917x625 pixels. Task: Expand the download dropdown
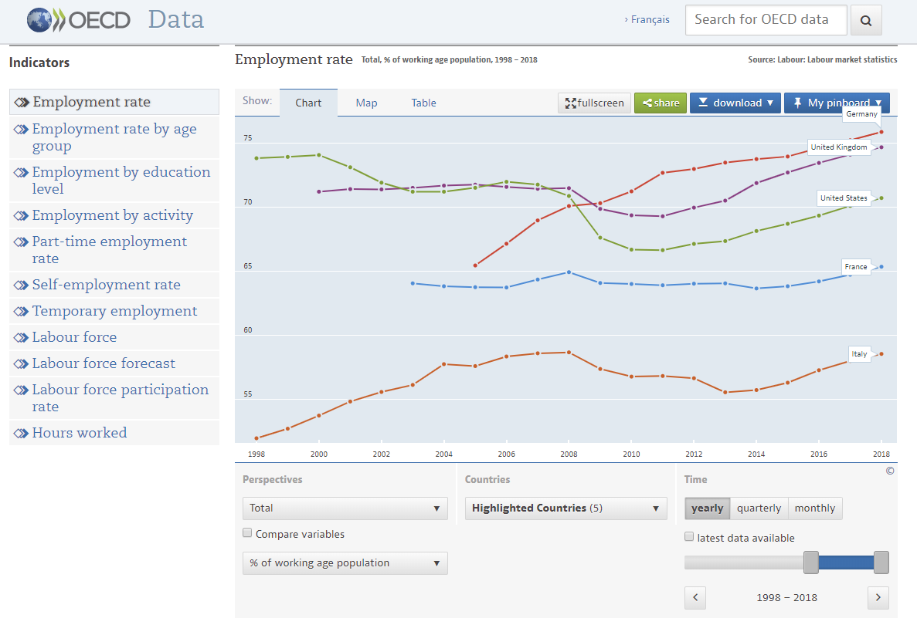[x=735, y=103]
